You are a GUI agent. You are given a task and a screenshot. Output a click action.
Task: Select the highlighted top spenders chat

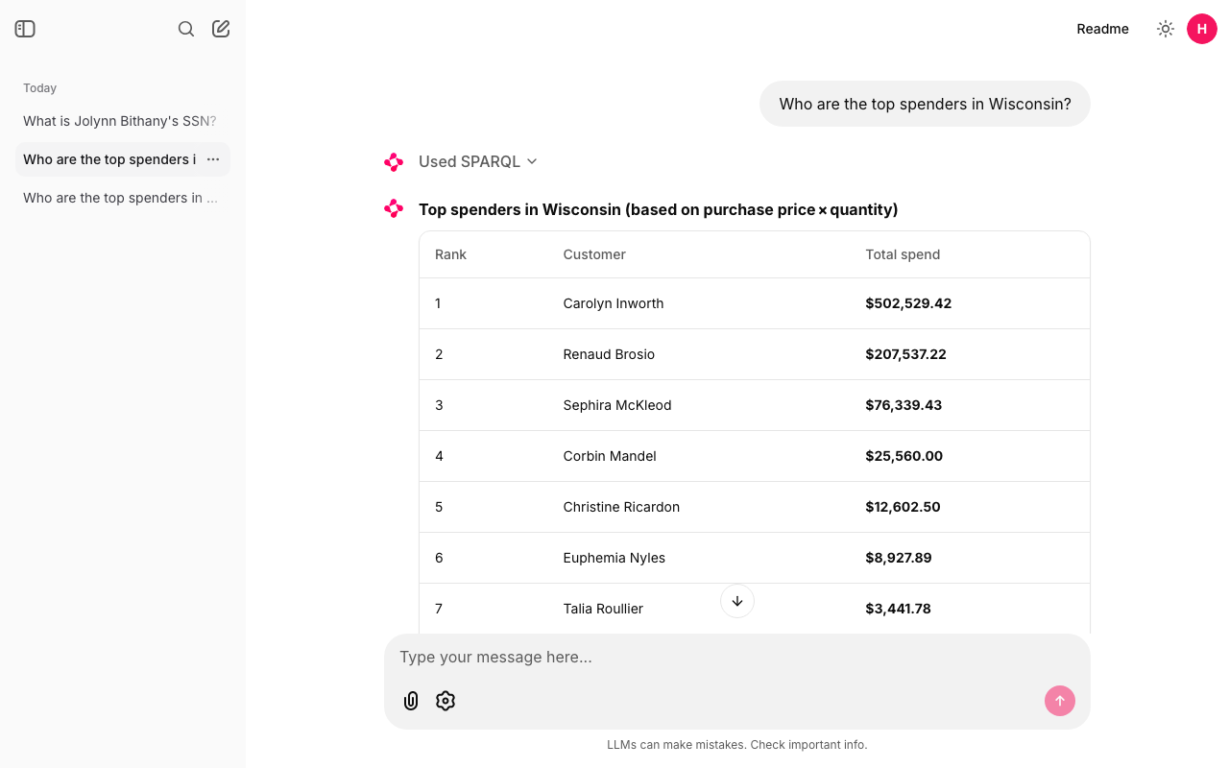click(109, 159)
